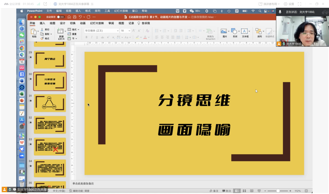Click Convert to SmartArt icon
This screenshot has height=194, width=329.
tap(210, 31)
